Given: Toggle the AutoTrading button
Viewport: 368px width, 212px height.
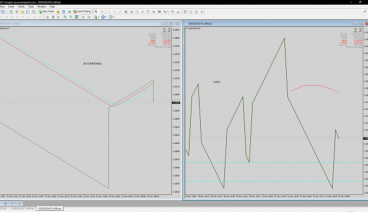Looking at the screenshot, I should point(82,12).
